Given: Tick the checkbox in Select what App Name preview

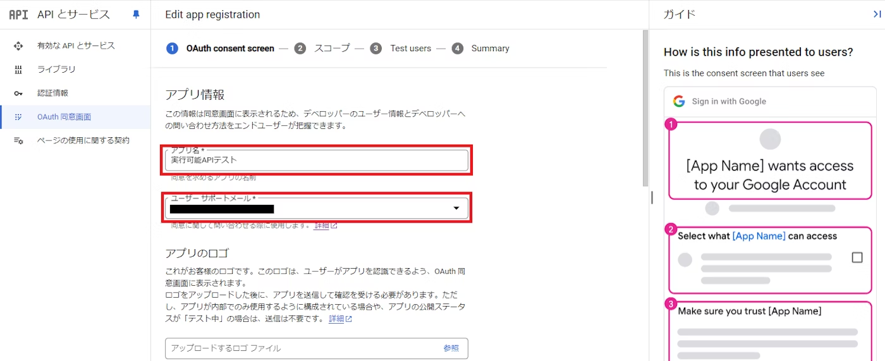Looking at the screenshot, I should 857,257.
